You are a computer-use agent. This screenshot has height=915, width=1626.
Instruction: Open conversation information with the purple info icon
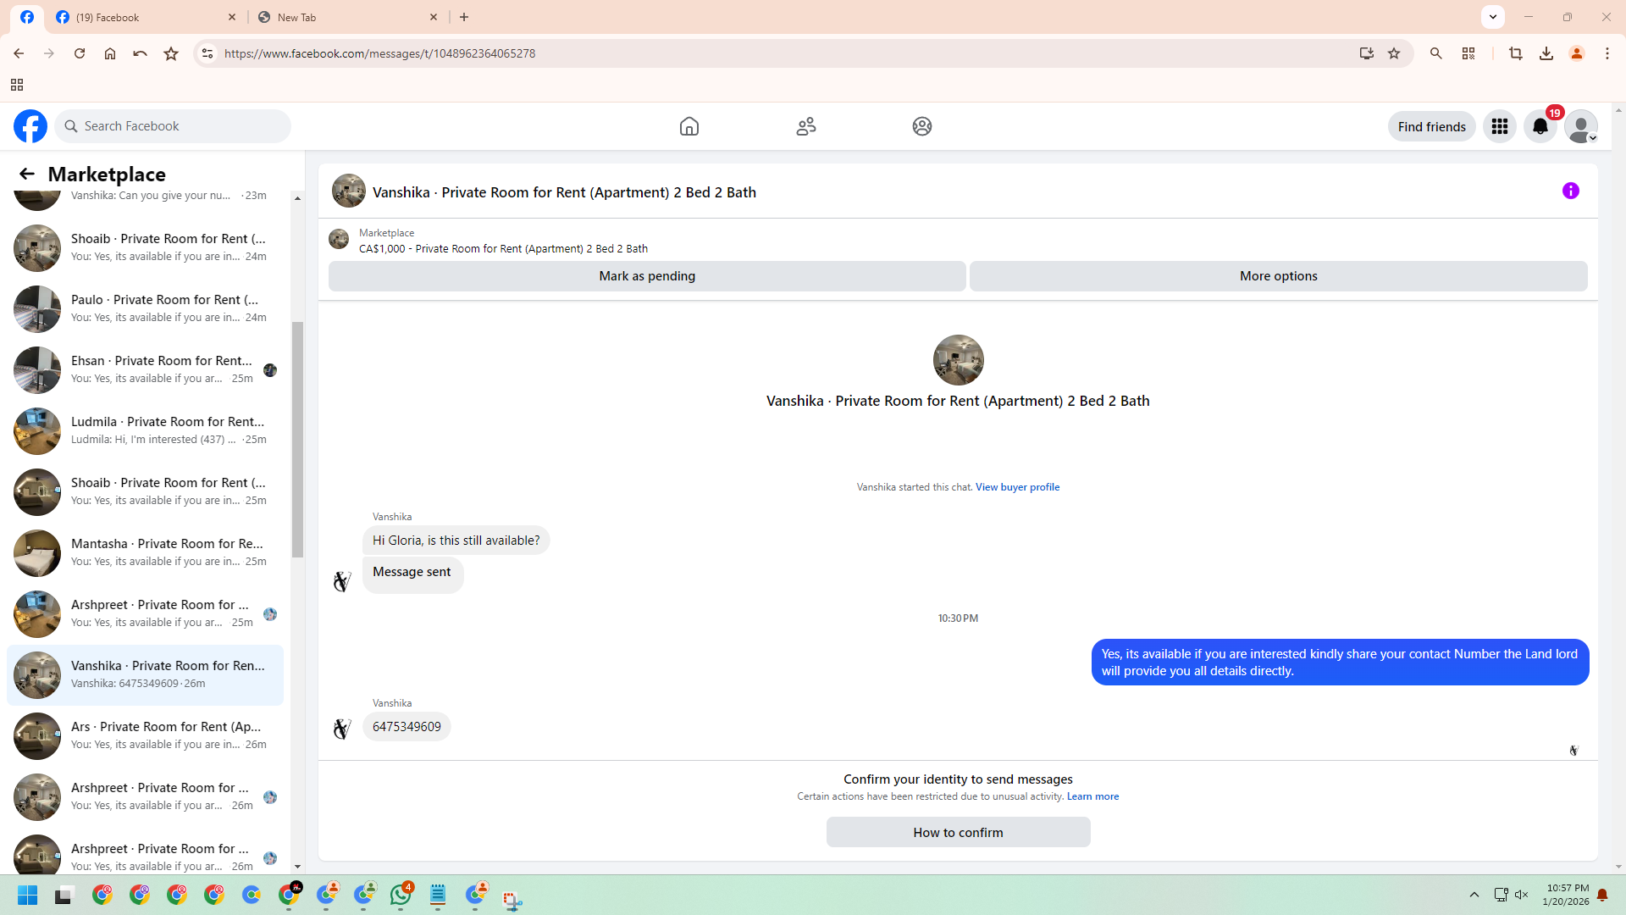[x=1571, y=191]
